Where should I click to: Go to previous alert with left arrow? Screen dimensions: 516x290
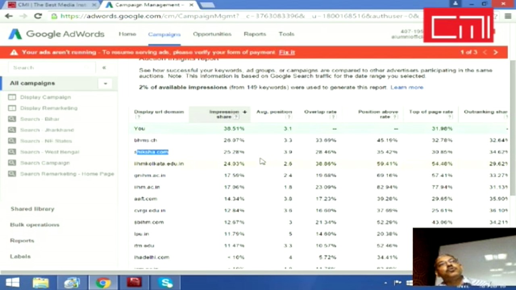point(485,52)
